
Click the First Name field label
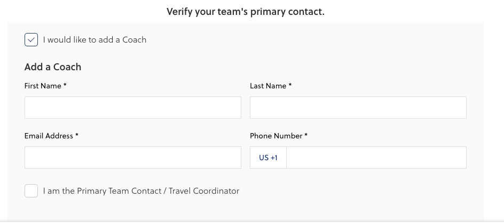[x=43, y=86]
